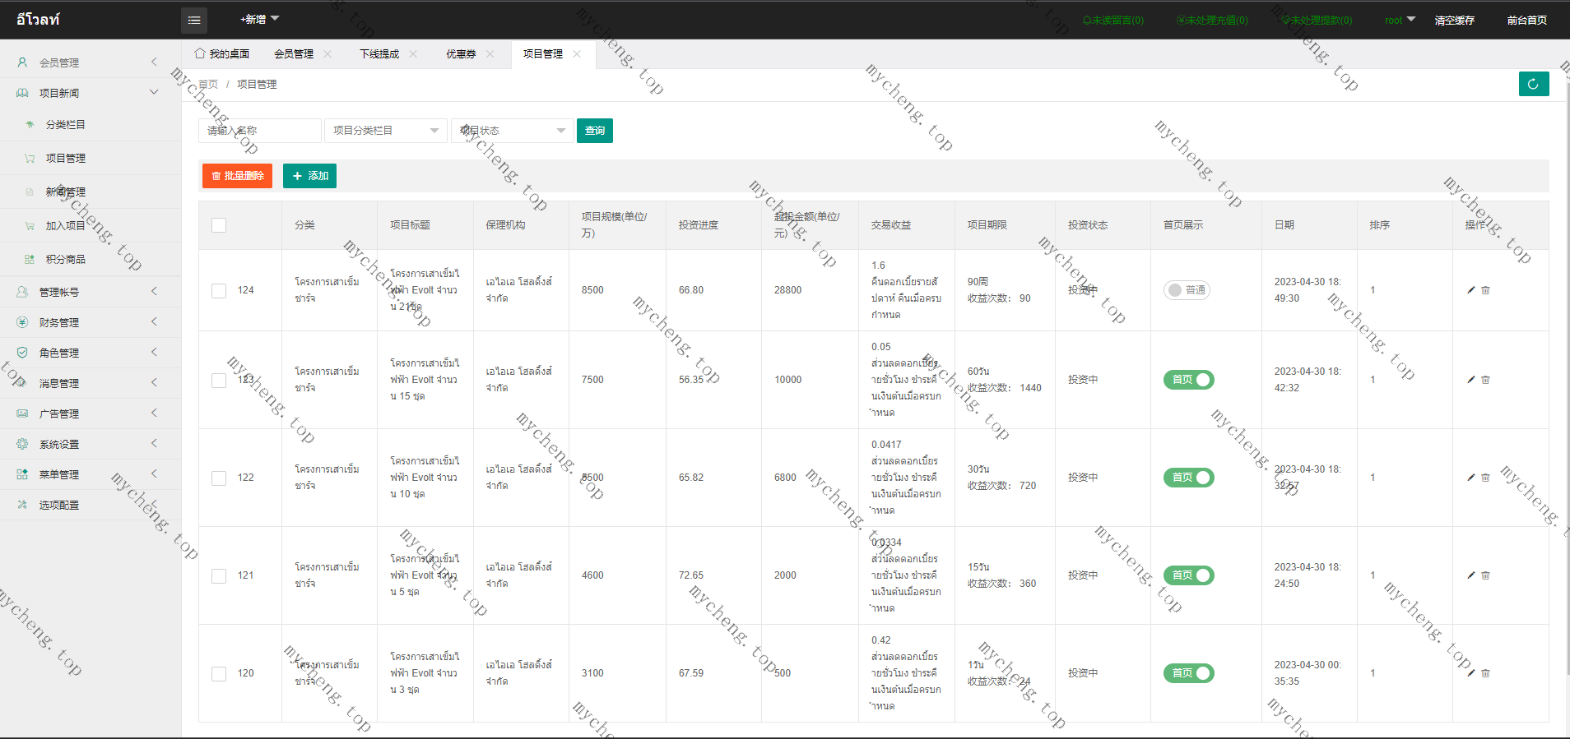Open 加入项目 in the sidebar
Image resolution: width=1570 pixels, height=739 pixels.
[x=66, y=226]
